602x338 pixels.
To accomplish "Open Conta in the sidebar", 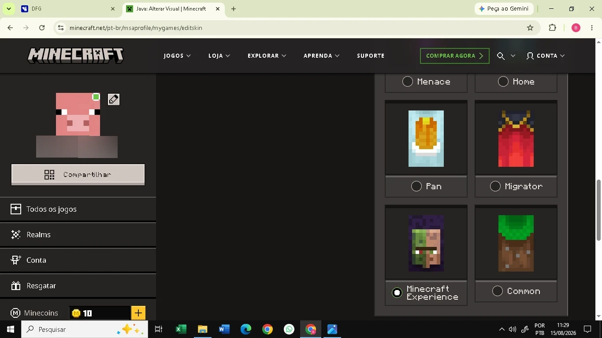I will pyautogui.click(x=78, y=260).
